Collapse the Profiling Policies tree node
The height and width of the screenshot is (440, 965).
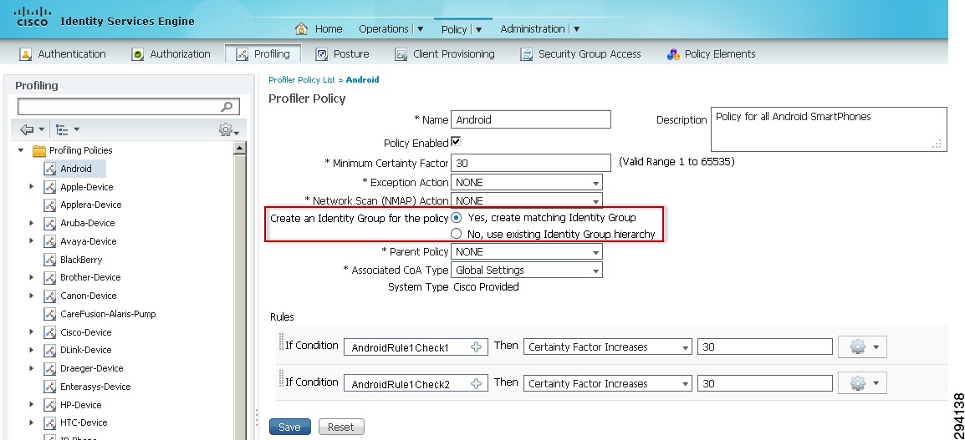point(21,150)
